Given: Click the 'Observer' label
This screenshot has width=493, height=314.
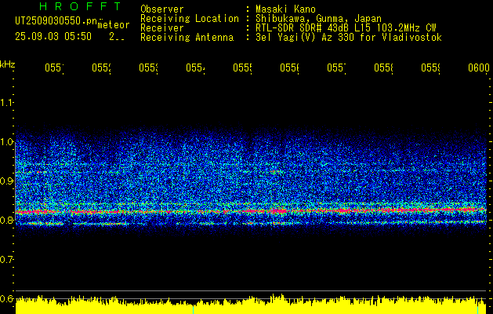Looking at the screenshot, I should tap(162, 9).
